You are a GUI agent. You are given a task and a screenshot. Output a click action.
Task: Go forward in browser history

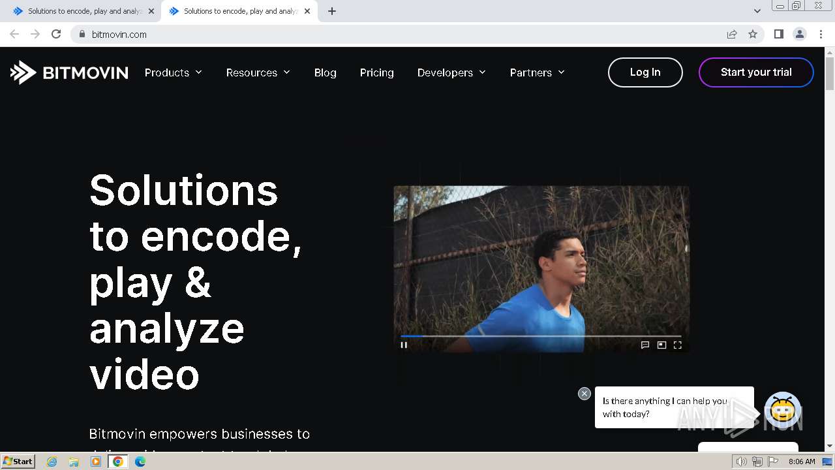pos(35,34)
